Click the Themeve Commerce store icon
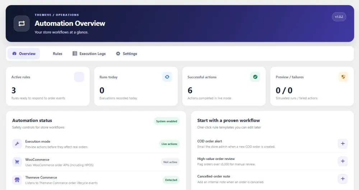359x190 pixels. coord(17,180)
